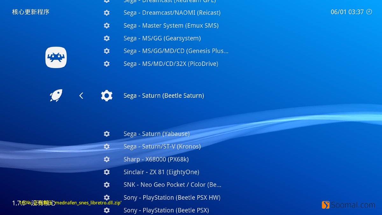Screen dimensions: 382x215
Task: Select Sega - Saturn (Beetle Saturn) core
Action: 164,96
